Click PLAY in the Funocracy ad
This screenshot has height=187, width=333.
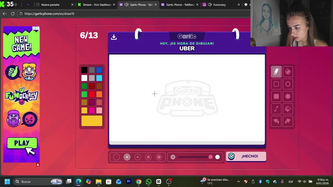tap(22, 143)
